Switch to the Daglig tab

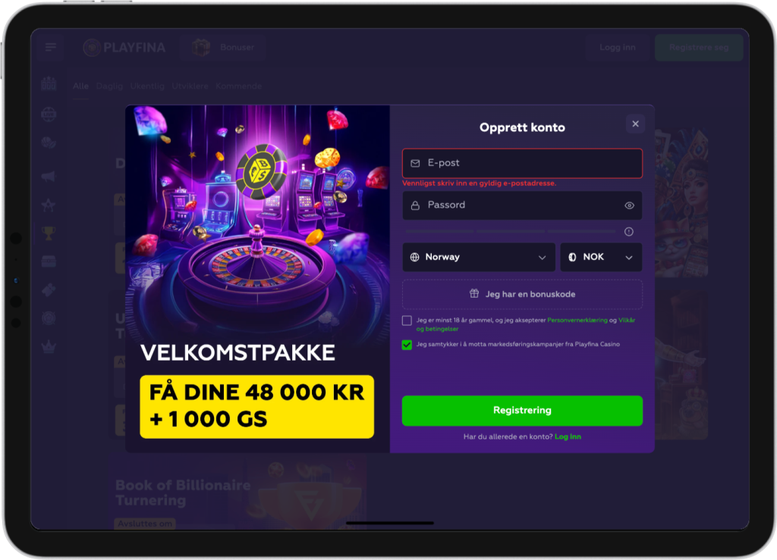coord(109,86)
